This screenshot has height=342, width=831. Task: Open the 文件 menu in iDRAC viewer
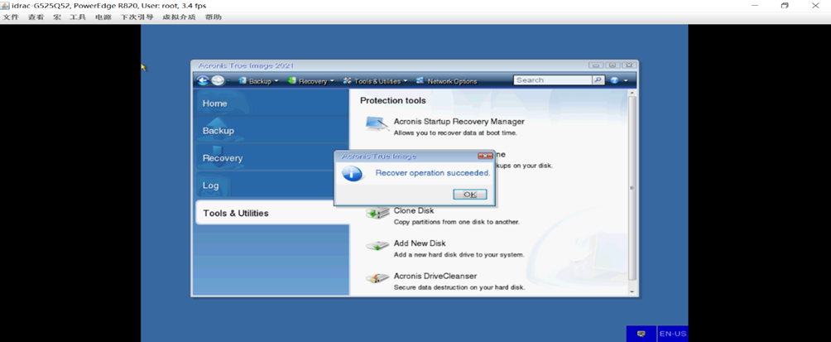point(11,17)
